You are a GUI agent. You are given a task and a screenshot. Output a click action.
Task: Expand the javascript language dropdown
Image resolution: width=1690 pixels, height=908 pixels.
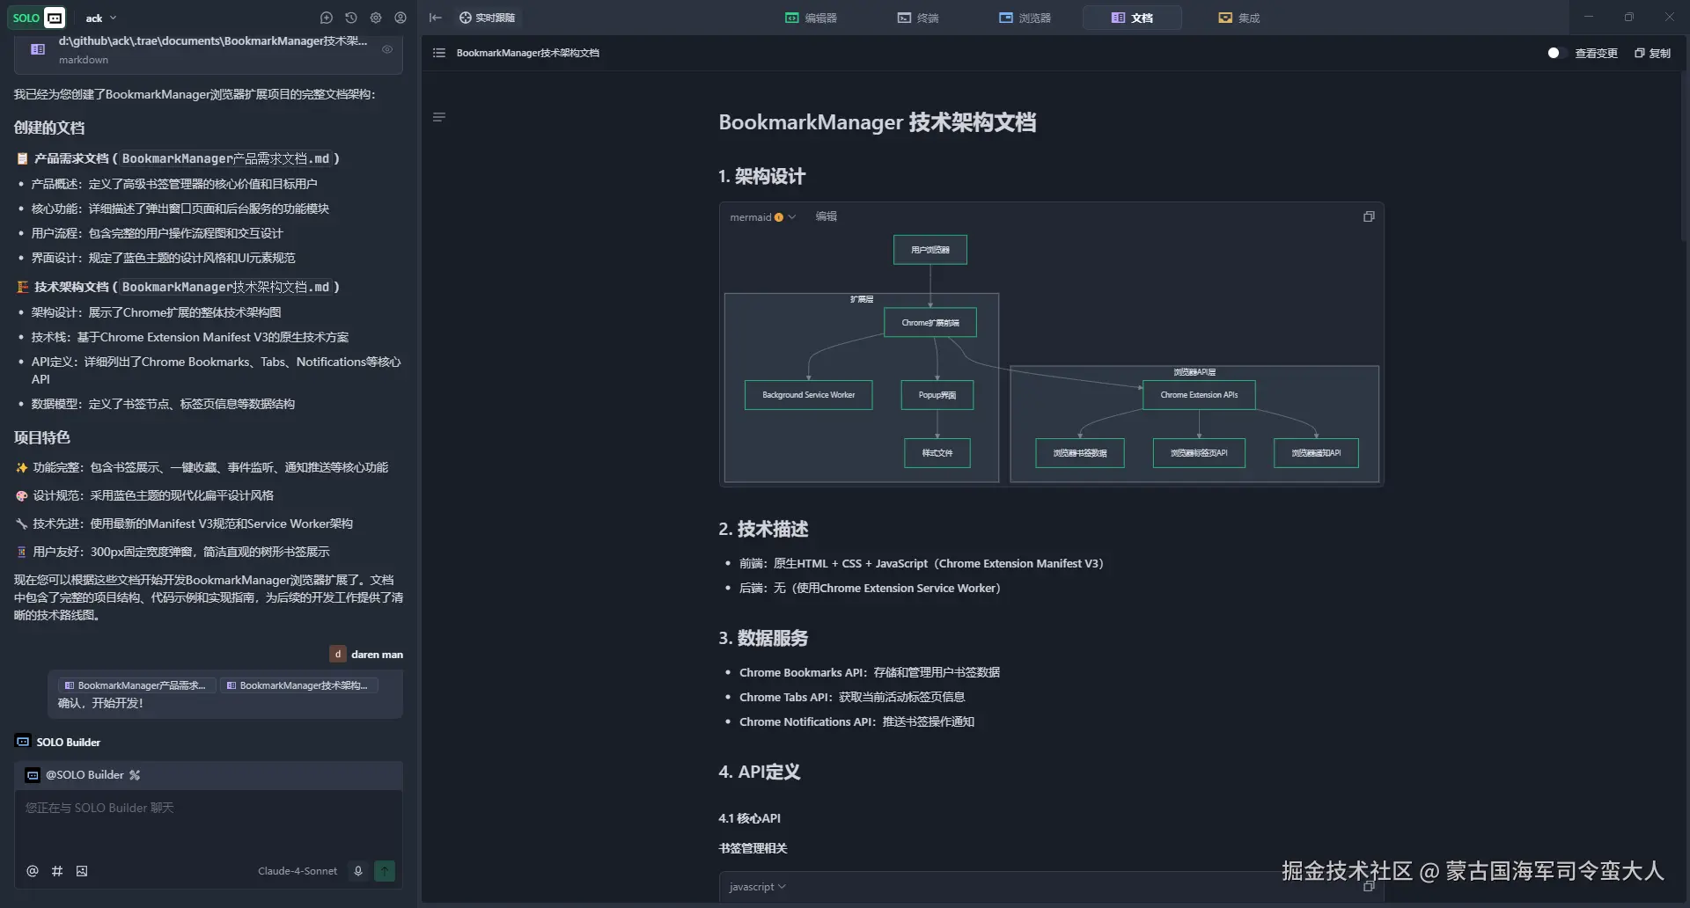758,887
